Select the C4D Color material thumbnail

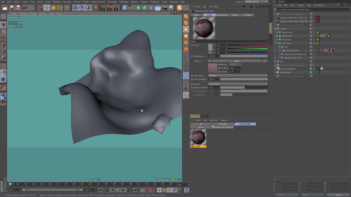click(x=198, y=137)
